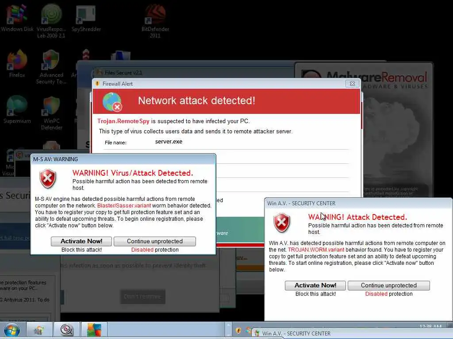453x339 pixels.
Task: Close the Firewall Alert window
Action: 352,83
